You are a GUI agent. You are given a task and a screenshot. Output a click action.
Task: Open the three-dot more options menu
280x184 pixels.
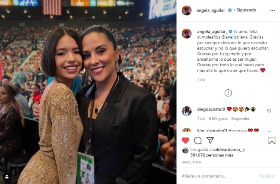(x=273, y=10)
